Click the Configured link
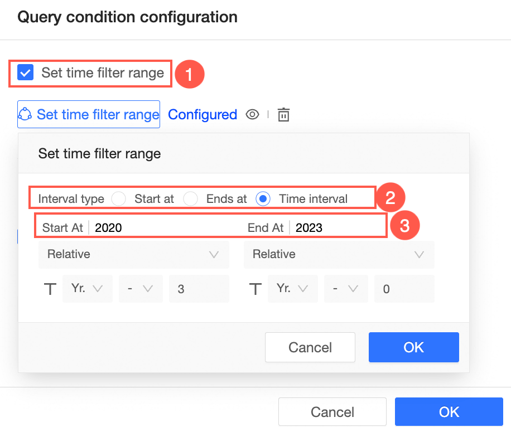This screenshot has width=511, height=427. pyautogui.click(x=203, y=115)
